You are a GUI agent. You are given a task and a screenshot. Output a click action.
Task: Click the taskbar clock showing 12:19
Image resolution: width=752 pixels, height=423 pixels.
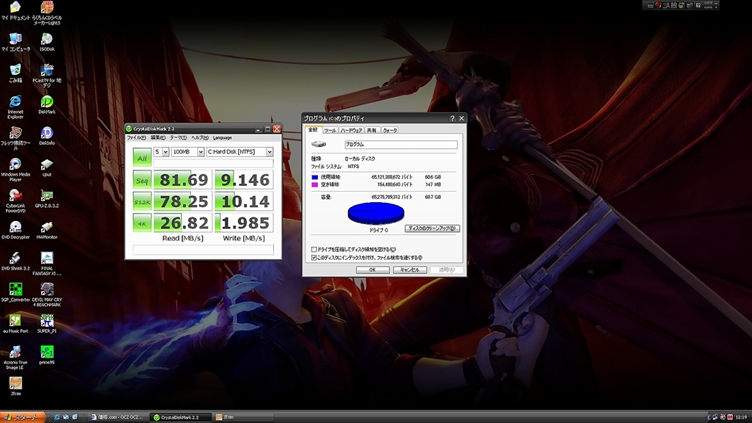point(741,417)
